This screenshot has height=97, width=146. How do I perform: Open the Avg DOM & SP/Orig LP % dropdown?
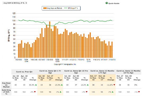pos(15,3)
